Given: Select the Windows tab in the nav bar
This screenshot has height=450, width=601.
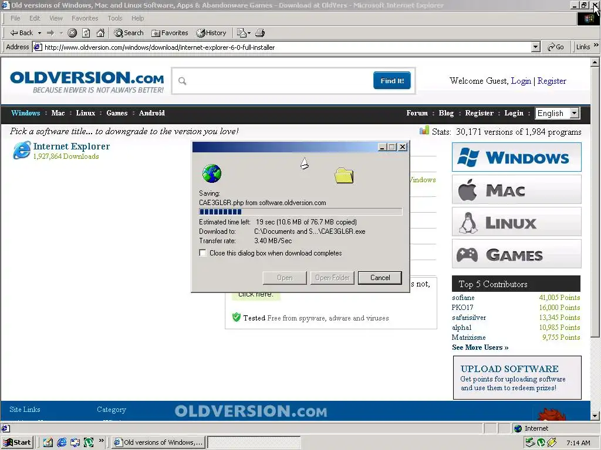Looking at the screenshot, I should (x=26, y=113).
